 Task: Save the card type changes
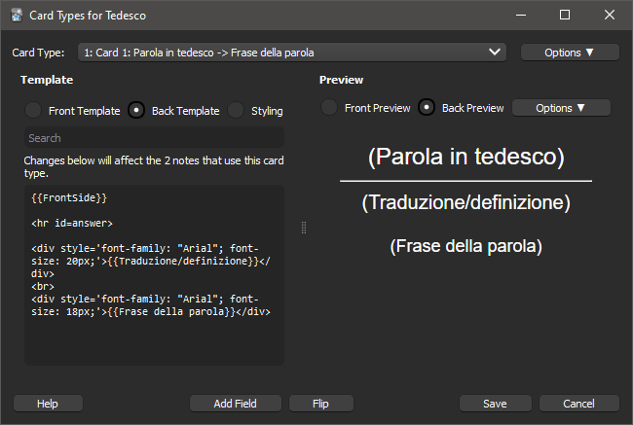496,404
